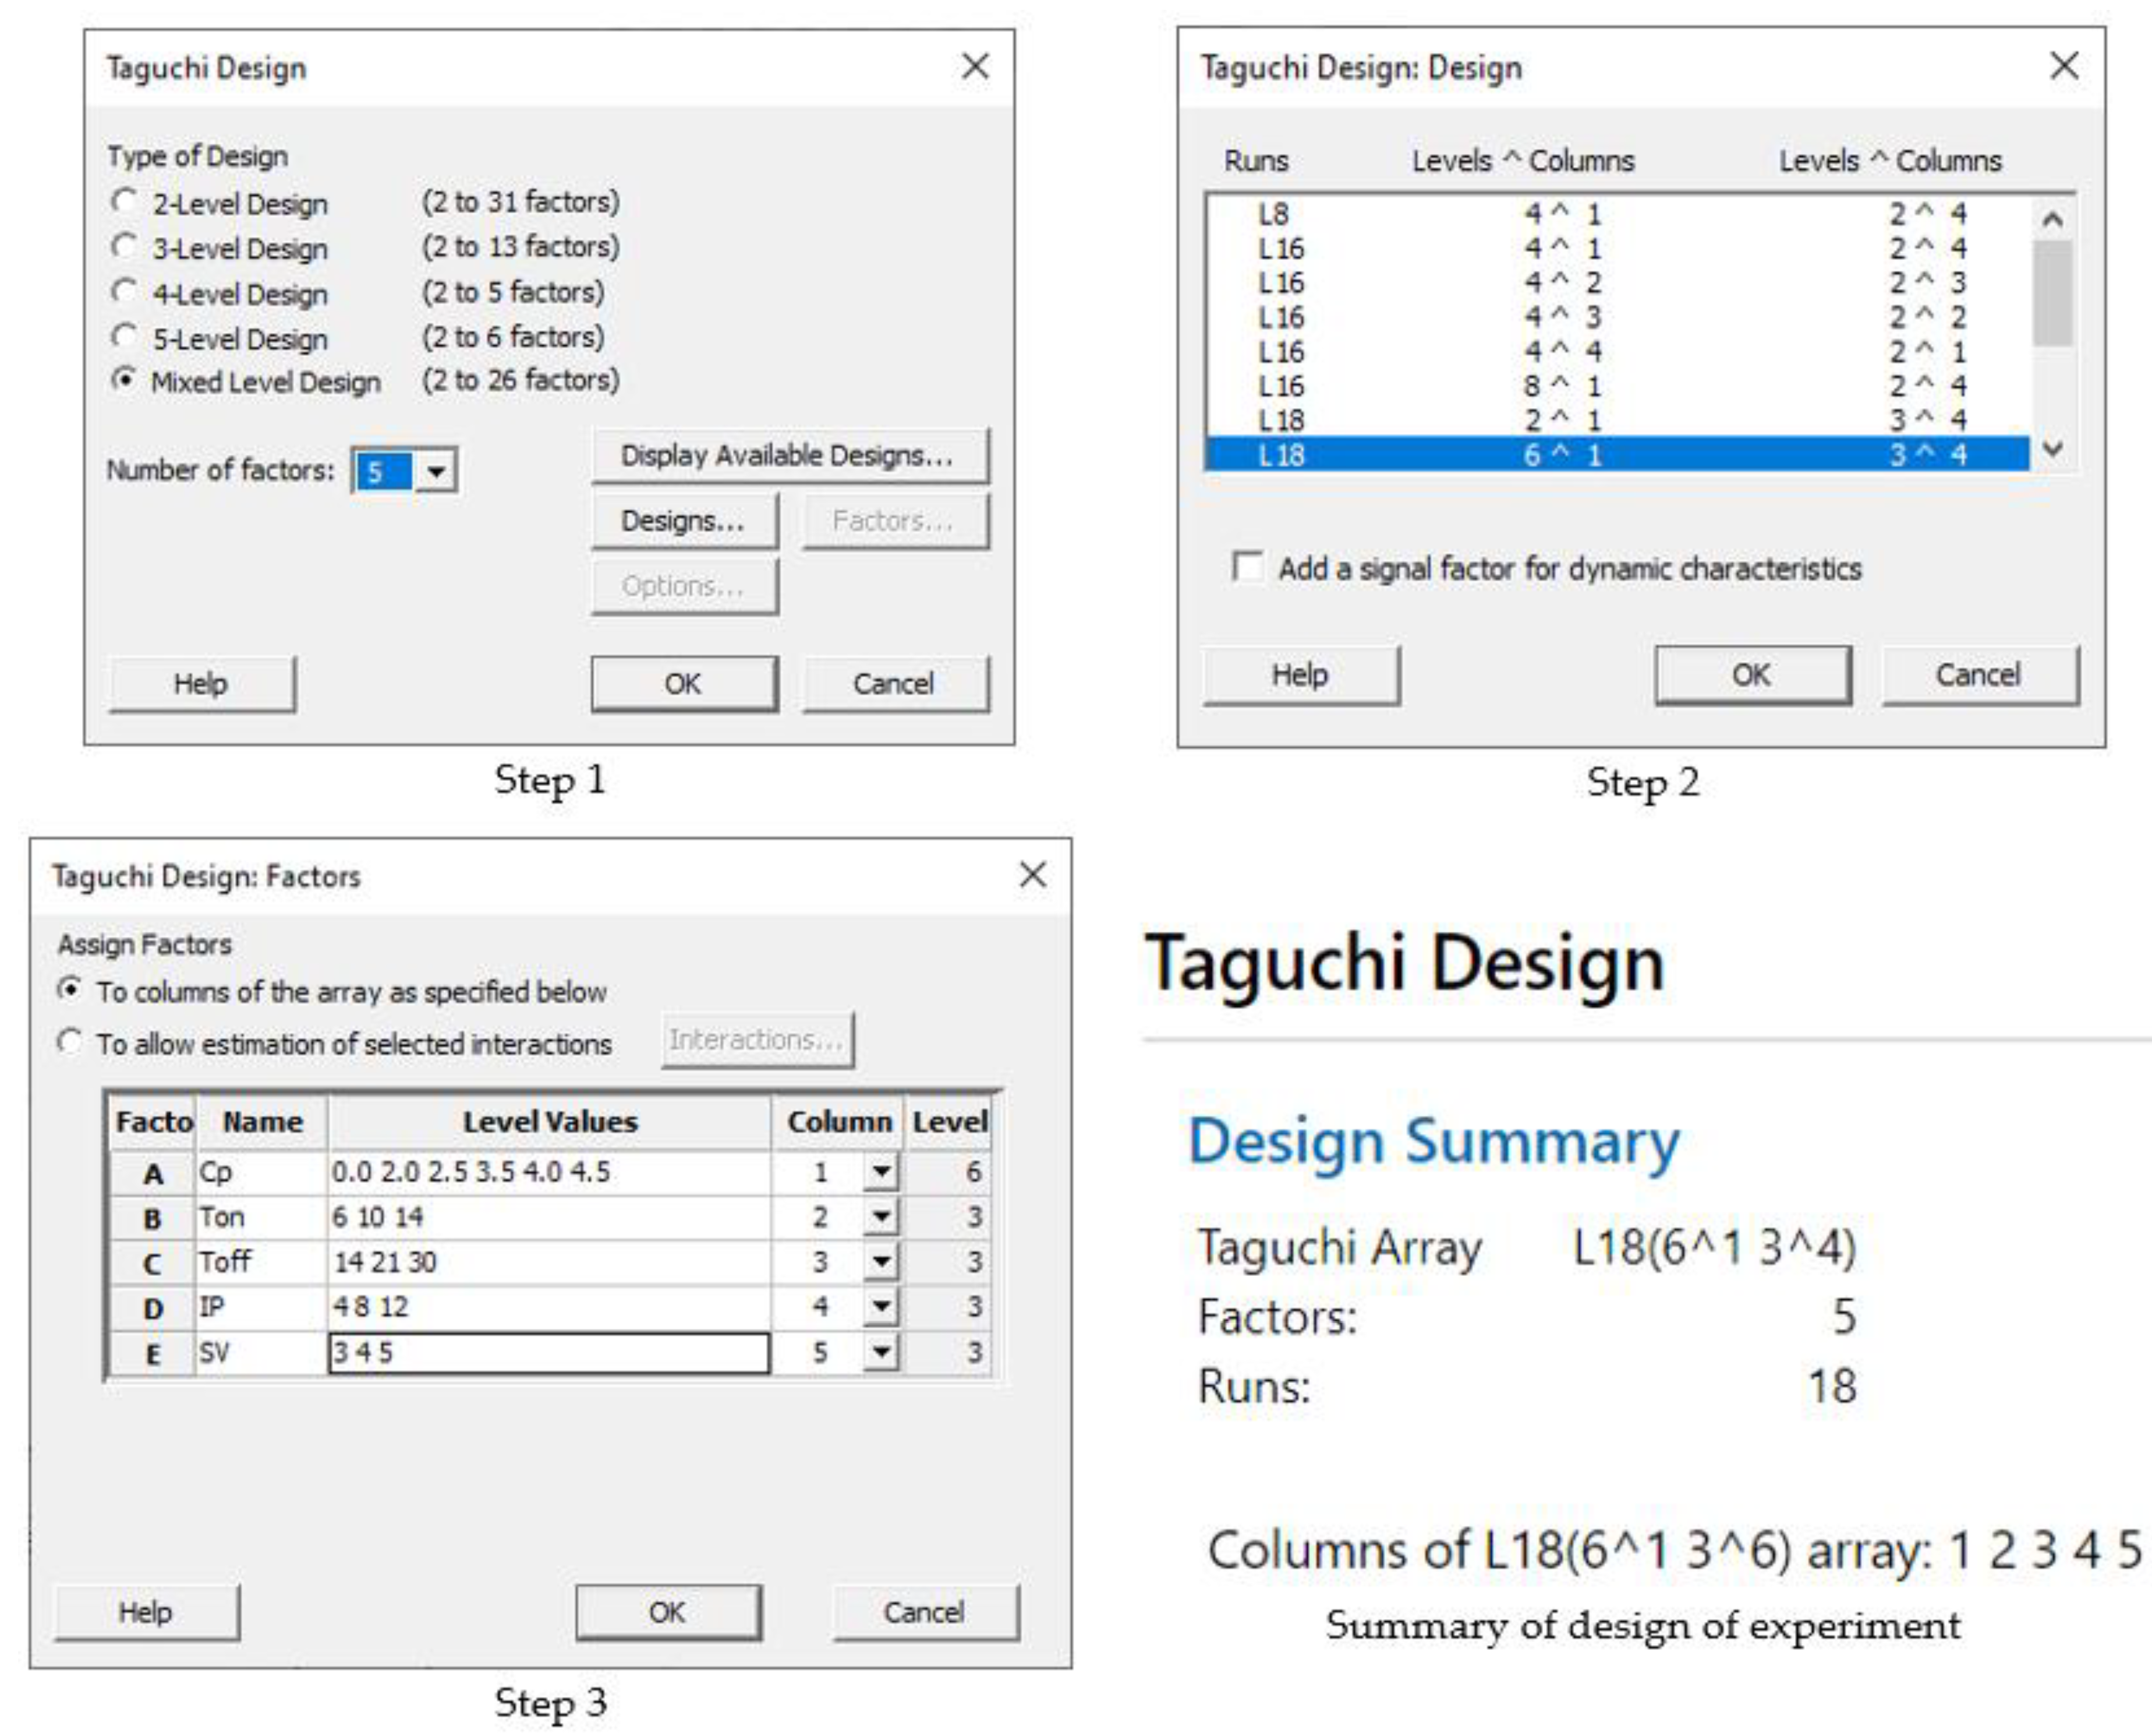Open column dropdown for Toff row
The height and width of the screenshot is (1736, 2152).
pos(880,1262)
